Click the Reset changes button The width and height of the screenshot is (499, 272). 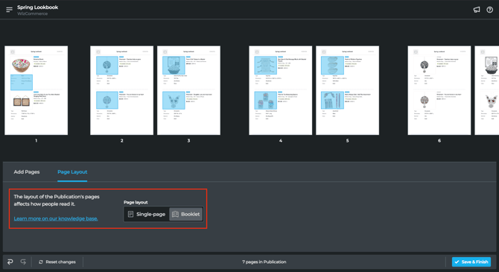pos(57,262)
